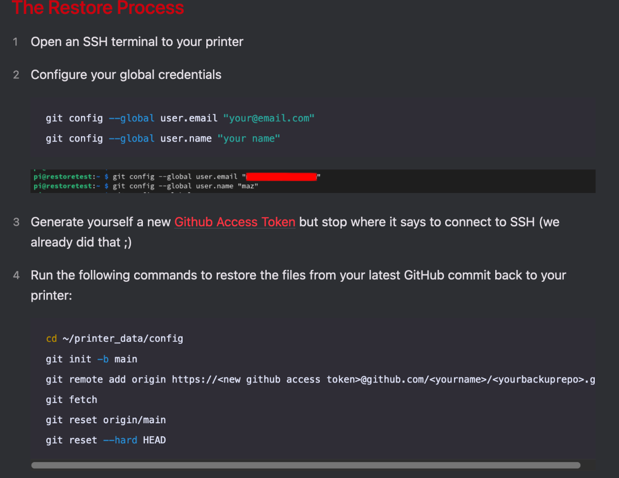Click the "git init -b main" line
This screenshot has height=478, width=619.
(91, 359)
